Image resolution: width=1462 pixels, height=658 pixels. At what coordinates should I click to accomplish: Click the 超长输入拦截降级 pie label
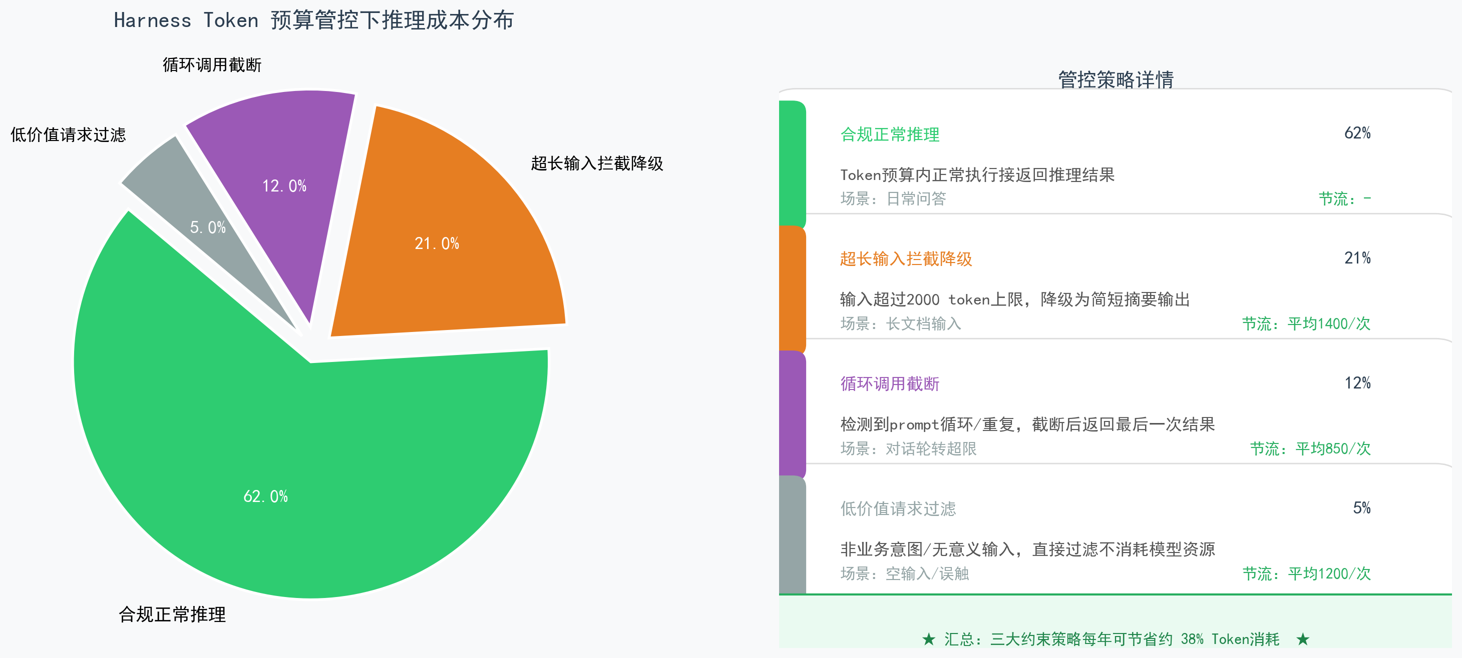597,163
